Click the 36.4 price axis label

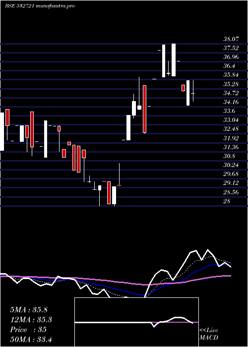(x=229, y=66)
